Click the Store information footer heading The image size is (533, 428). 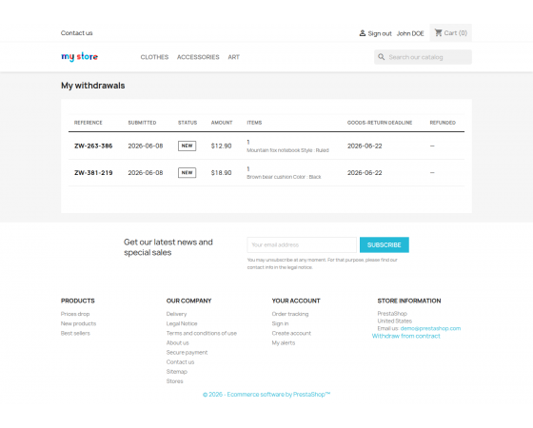point(409,301)
